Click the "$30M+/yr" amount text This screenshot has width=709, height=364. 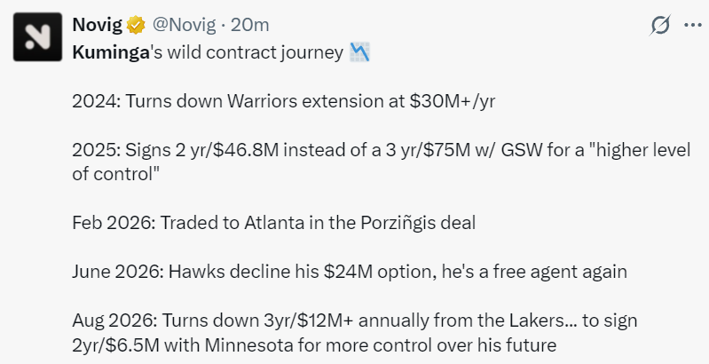click(453, 101)
